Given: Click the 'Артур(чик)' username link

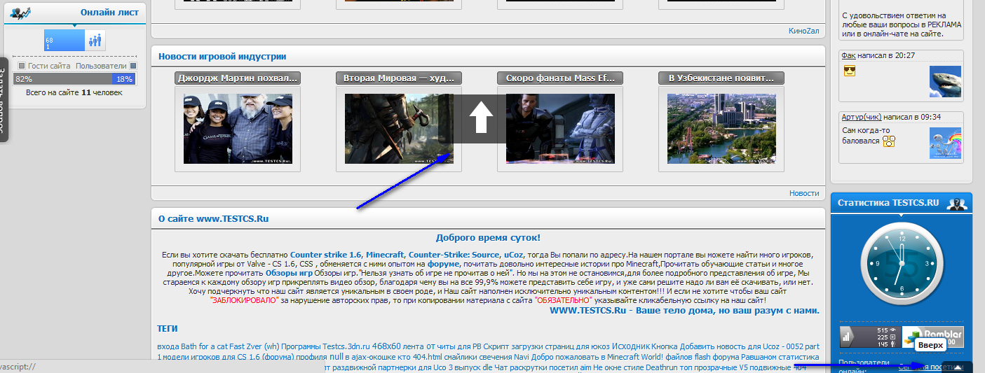Looking at the screenshot, I should (x=862, y=117).
